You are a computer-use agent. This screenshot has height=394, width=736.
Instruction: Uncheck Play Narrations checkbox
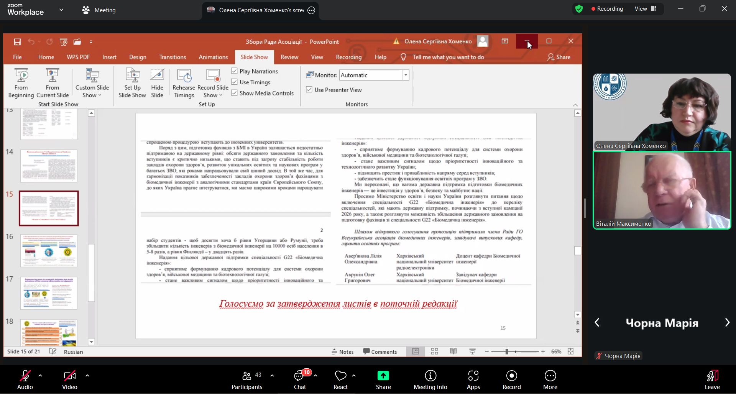(235, 71)
